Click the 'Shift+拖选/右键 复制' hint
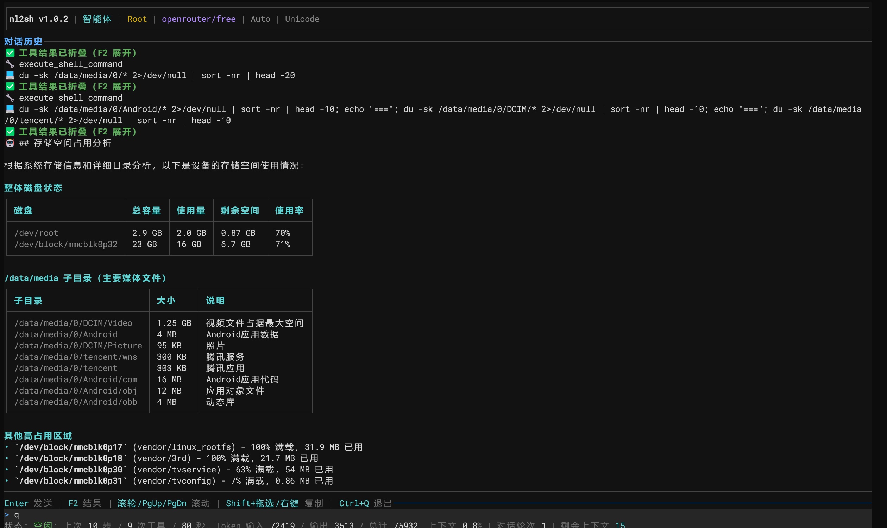The image size is (887, 528). [x=274, y=503]
